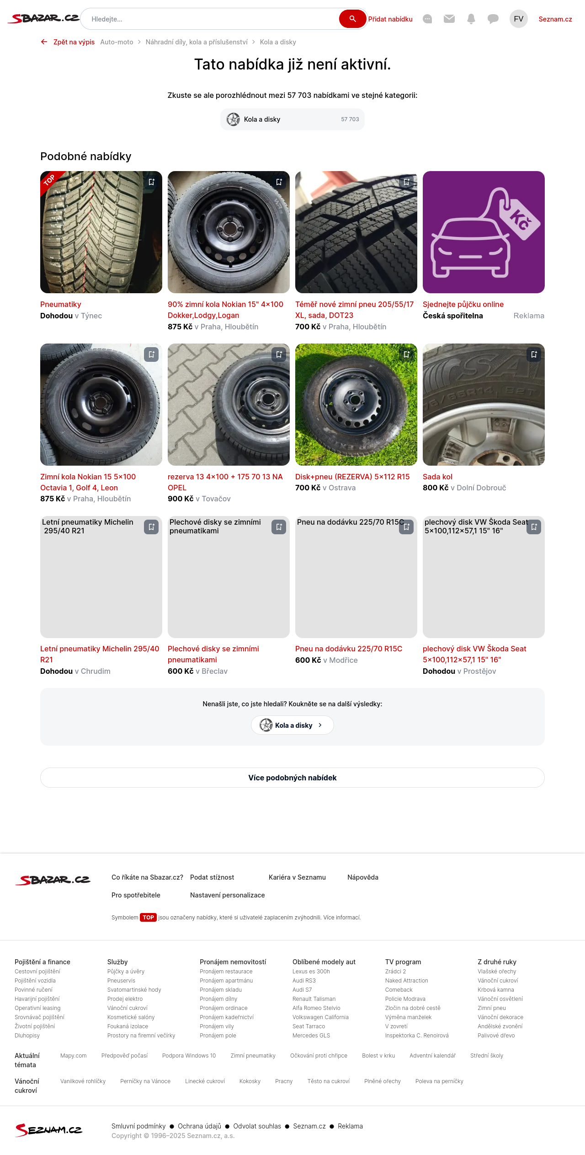Click the Seznam.cz logo in footer
Viewport: 585px width, 1155px height.
pyautogui.click(x=49, y=1130)
